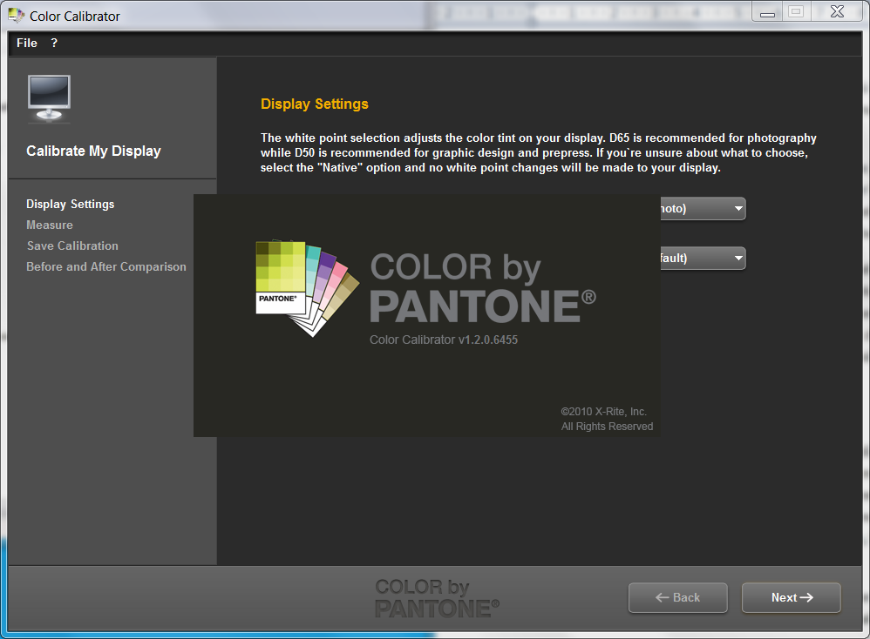
Task: Maximize the Color Calibrator window
Action: (x=794, y=12)
